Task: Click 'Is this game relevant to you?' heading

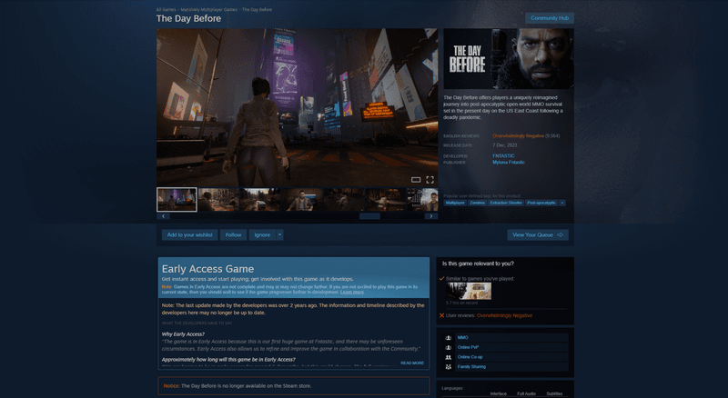Action: click(x=478, y=264)
